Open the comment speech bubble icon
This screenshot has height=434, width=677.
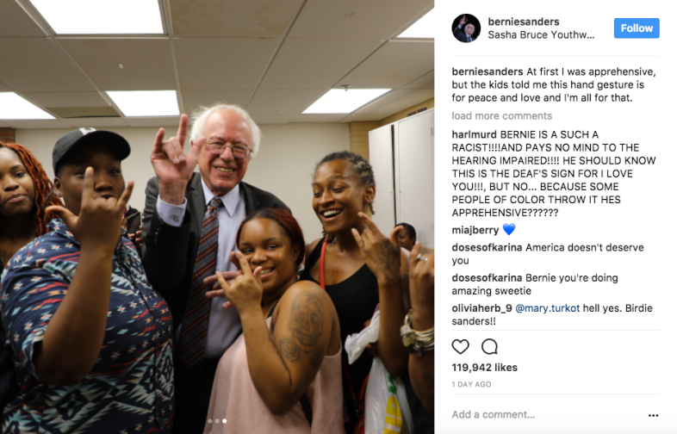click(x=489, y=346)
